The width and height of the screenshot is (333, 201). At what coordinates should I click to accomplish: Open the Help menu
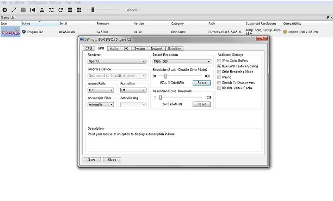click(x=78, y=2)
